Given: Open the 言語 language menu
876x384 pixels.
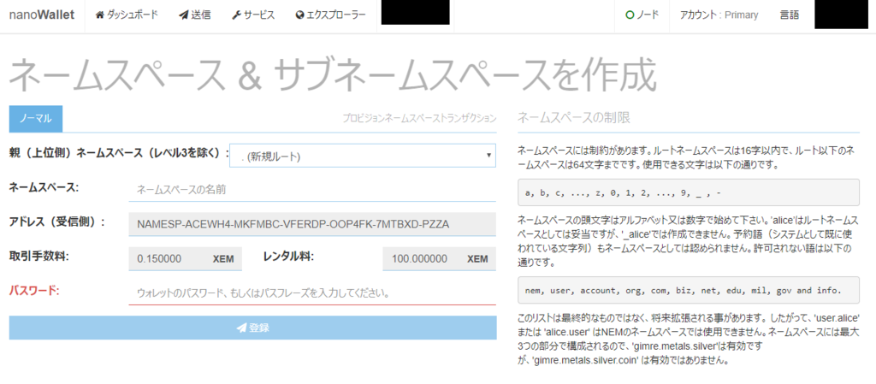Looking at the screenshot, I should [x=790, y=15].
